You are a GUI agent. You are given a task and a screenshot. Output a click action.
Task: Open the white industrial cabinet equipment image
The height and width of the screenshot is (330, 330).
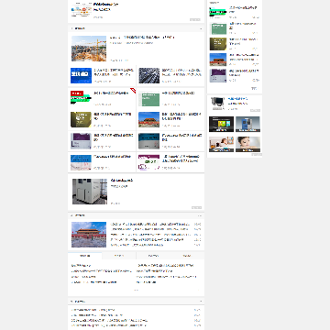pyautogui.click(x=90, y=192)
